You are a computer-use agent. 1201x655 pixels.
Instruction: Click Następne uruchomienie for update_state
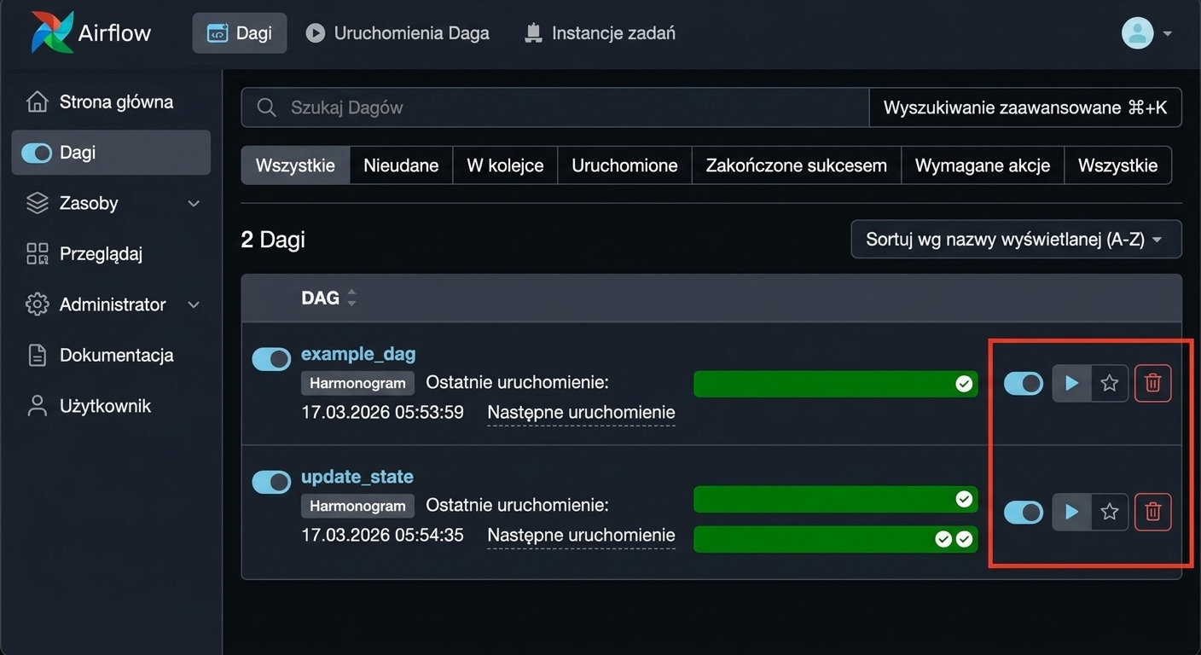(581, 536)
